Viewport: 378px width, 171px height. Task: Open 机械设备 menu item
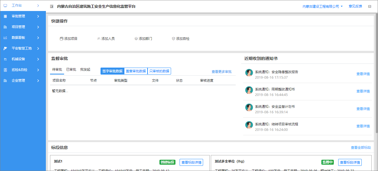click(23, 59)
